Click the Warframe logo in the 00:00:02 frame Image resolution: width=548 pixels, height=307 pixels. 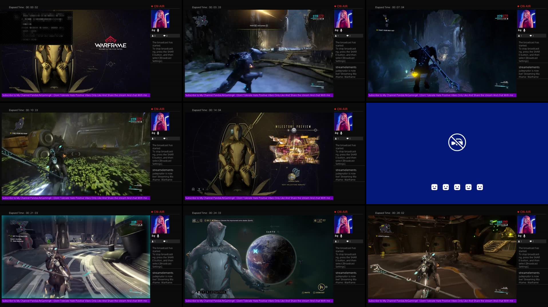110,43
